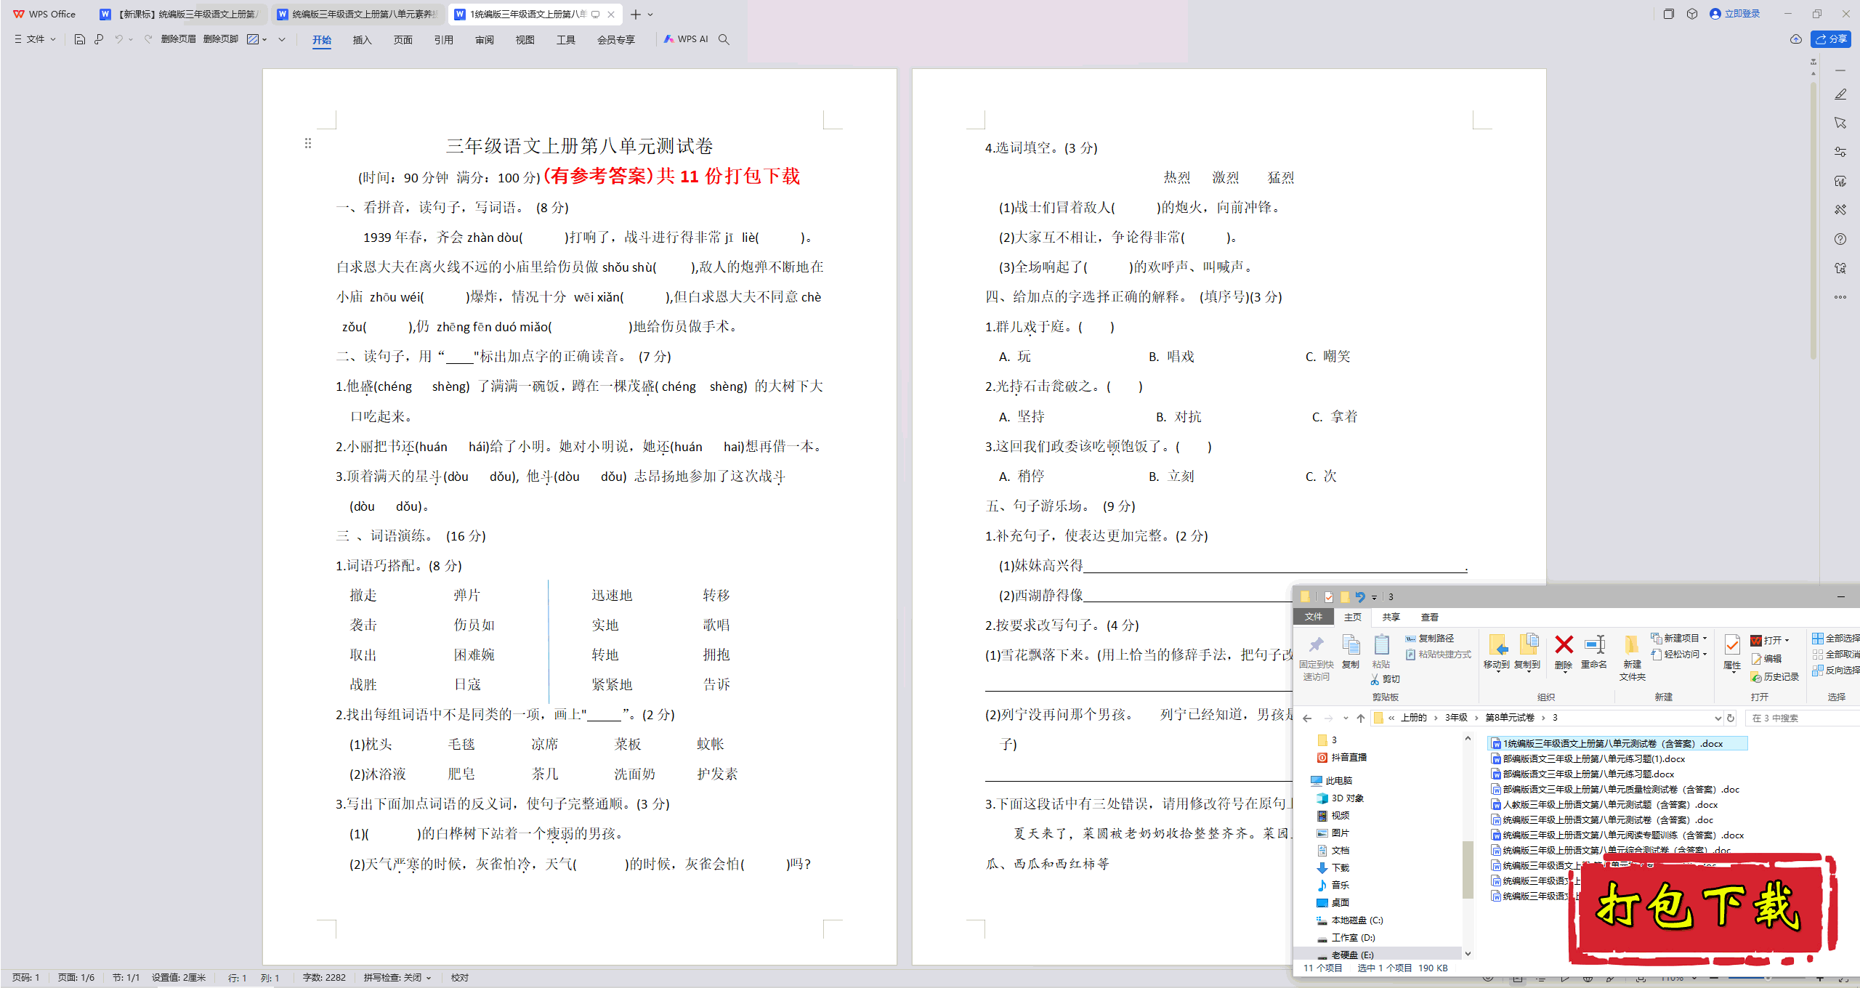Click the 分享 share button
Viewport: 1860px width, 988px height.
tap(1830, 39)
